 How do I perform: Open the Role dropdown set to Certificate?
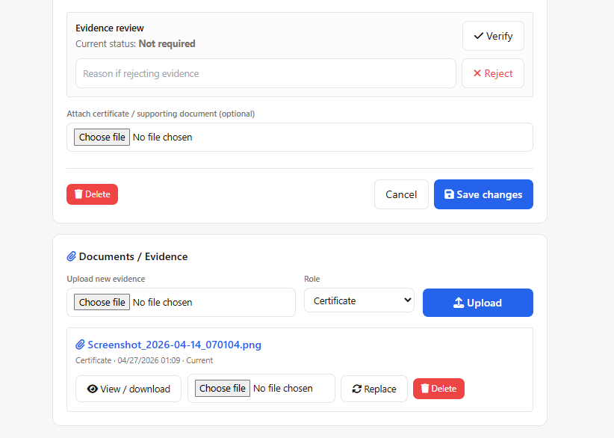coord(359,300)
